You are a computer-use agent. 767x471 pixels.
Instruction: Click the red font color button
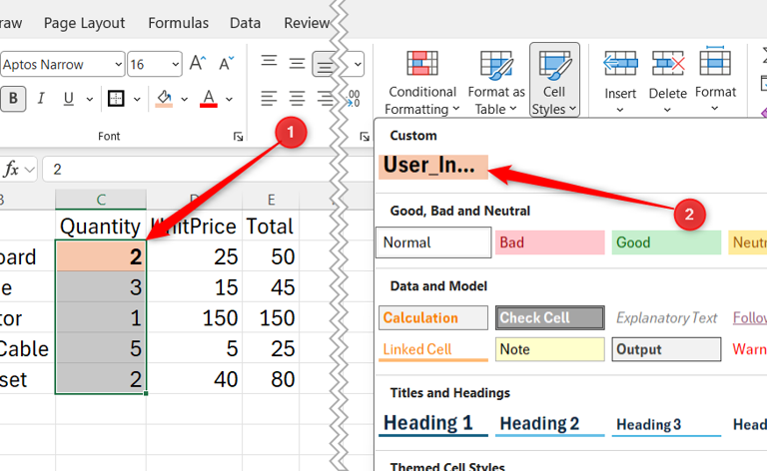[209, 99]
